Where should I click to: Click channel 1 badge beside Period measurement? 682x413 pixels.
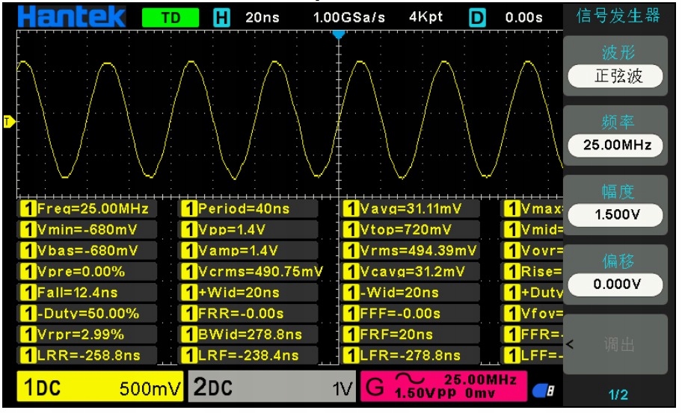[188, 209]
